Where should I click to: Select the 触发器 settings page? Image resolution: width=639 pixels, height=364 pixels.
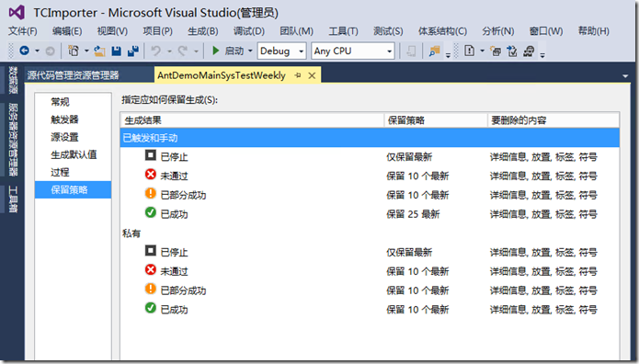64,119
